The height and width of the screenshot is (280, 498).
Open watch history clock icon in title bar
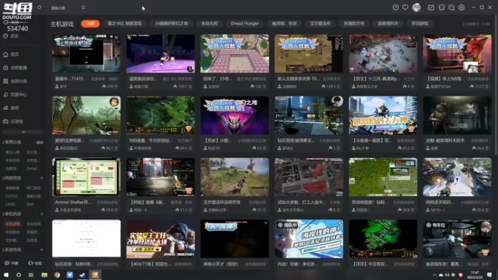pos(396,7)
